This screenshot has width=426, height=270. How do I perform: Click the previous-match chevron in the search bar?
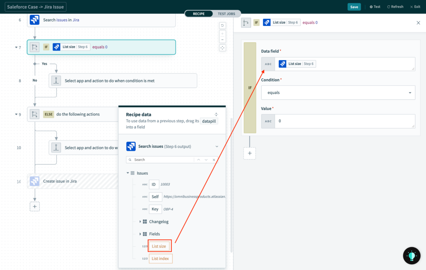click(199, 160)
